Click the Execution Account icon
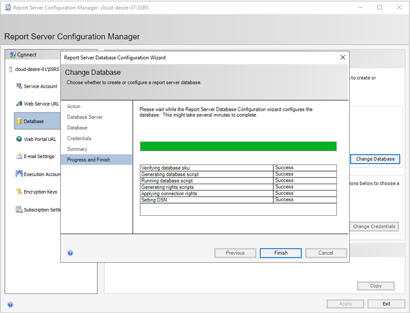Screen dimensions: 410x313 [x=19, y=174]
